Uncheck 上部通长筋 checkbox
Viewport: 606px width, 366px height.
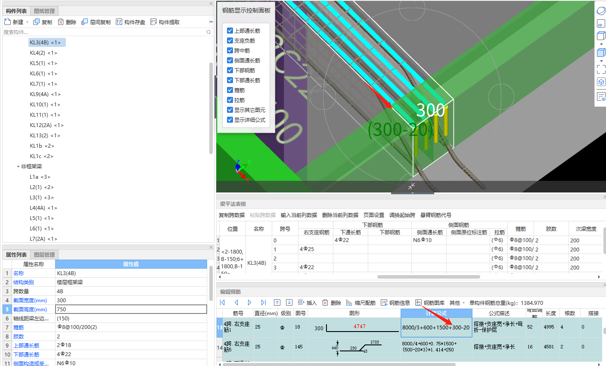coord(230,31)
